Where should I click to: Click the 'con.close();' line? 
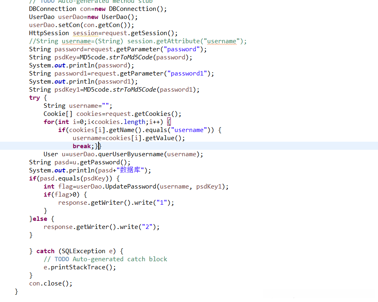[x=50, y=283]
